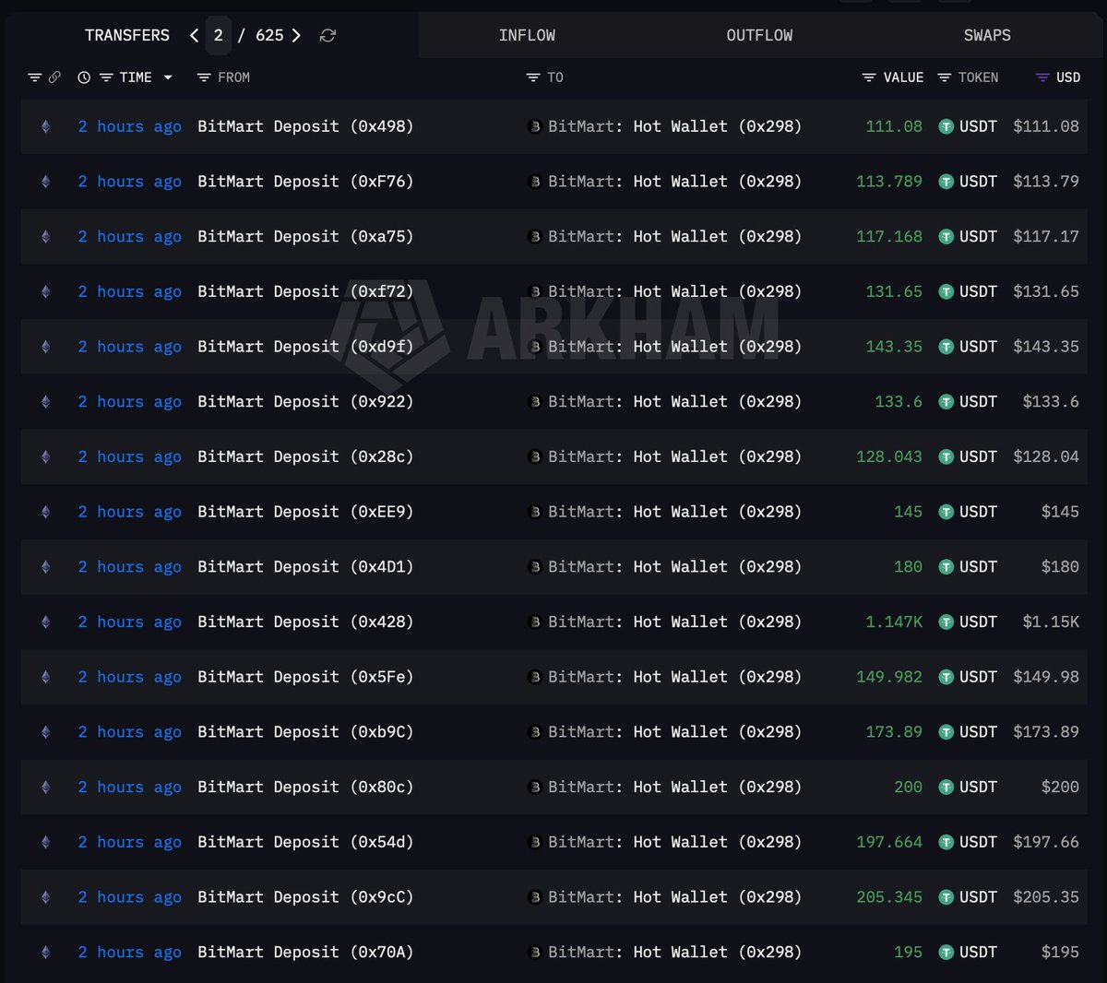Click Ethereum icon on 0x498 row
1107x983 pixels.
(46, 126)
